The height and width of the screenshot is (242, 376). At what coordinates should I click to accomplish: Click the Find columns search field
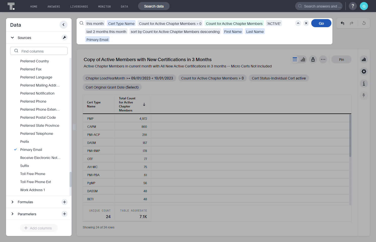[x=39, y=51]
